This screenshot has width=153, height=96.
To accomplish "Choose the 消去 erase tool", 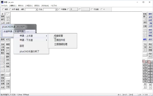I will point(8,60).
